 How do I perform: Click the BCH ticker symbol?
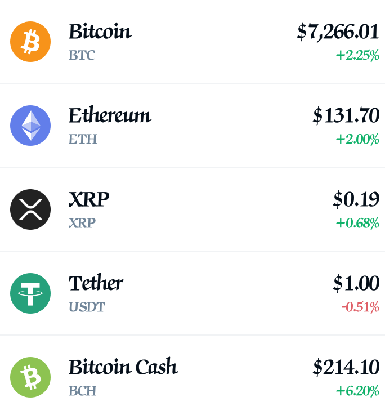tap(82, 391)
